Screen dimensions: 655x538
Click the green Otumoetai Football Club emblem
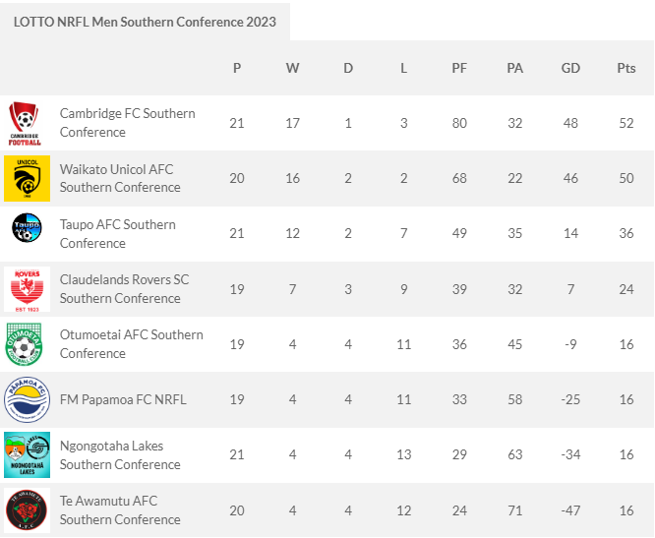pos(25,344)
